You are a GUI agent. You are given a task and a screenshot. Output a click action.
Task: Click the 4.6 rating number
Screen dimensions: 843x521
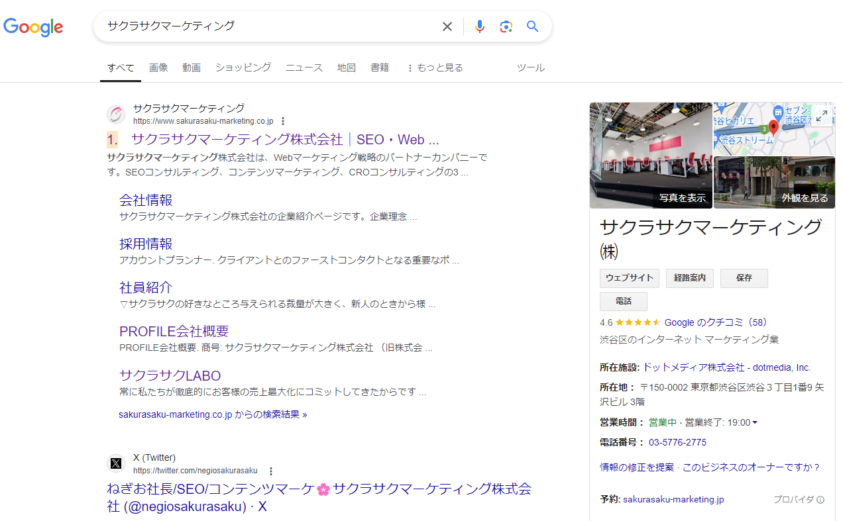[x=606, y=323]
